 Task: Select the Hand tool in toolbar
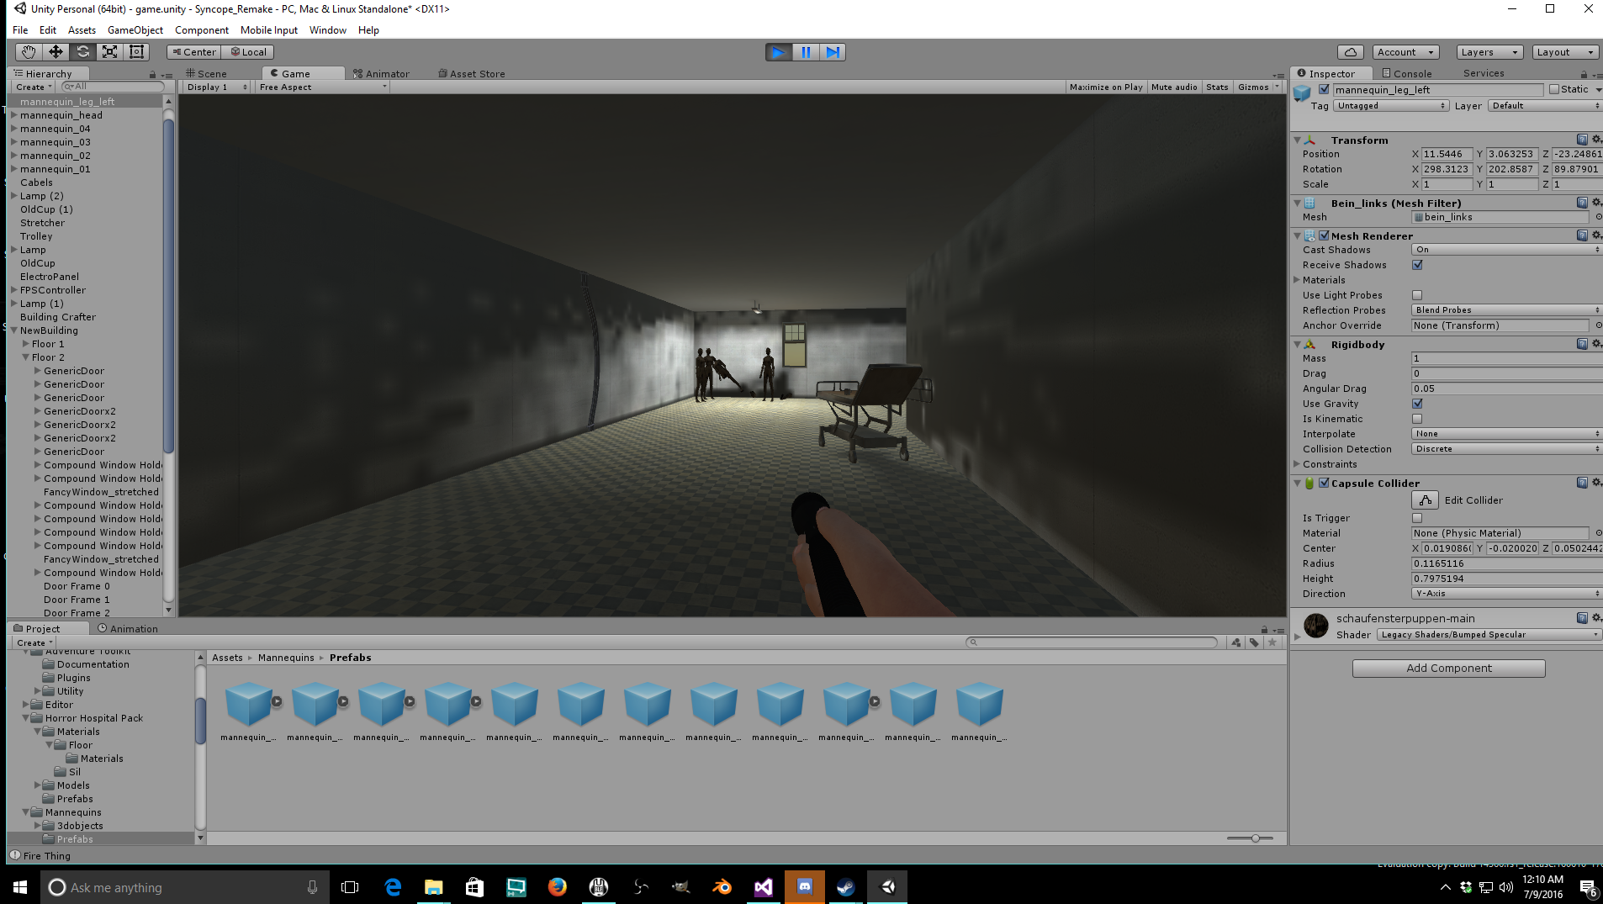[29, 52]
